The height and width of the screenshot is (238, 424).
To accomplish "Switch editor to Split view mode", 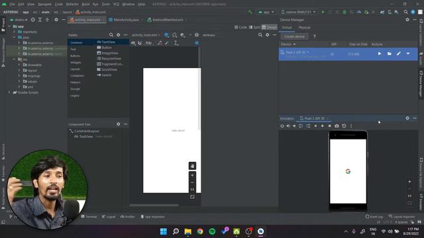I will 254,27.
